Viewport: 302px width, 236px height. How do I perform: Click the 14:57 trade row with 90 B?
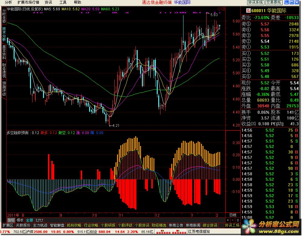pyautogui.click(x=270, y=168)
